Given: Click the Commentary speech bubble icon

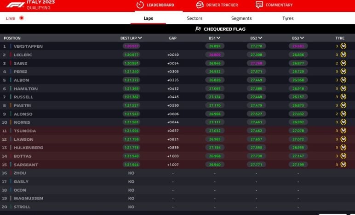Looking at the screenshot, I should [x=259, y=5].
